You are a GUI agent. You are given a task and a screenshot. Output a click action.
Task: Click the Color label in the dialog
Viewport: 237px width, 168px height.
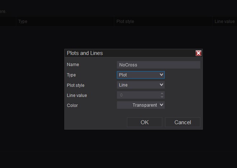[x=72, y=106]
